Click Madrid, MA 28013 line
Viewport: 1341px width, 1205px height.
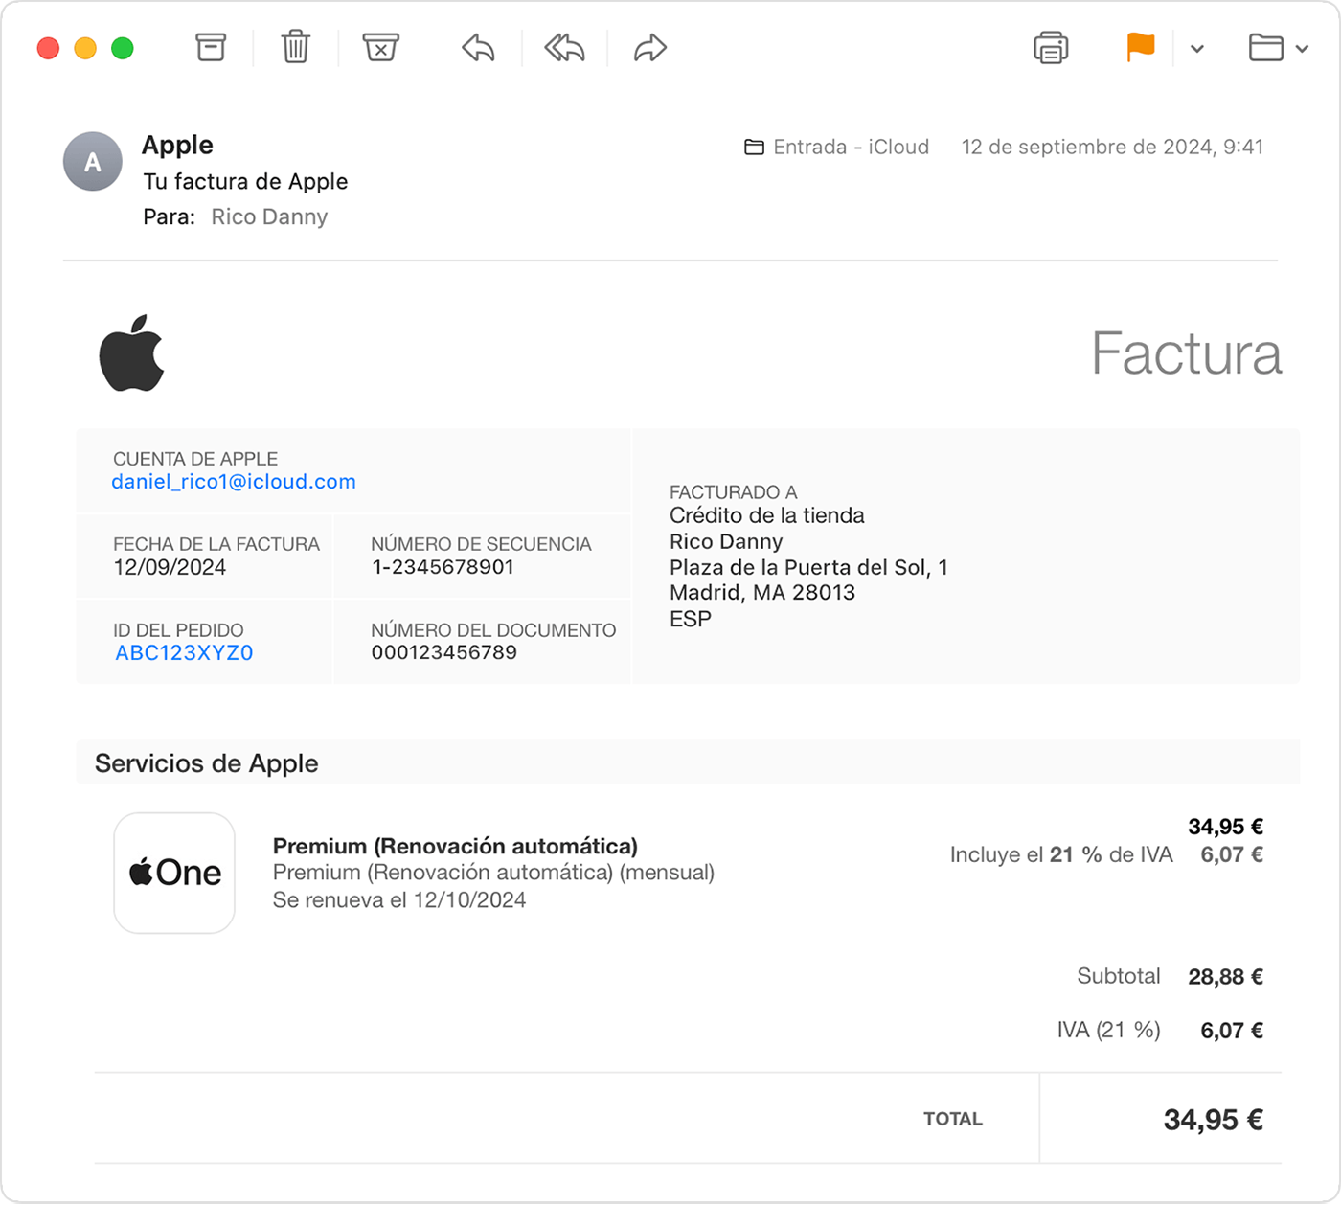(x=761, y=593)
